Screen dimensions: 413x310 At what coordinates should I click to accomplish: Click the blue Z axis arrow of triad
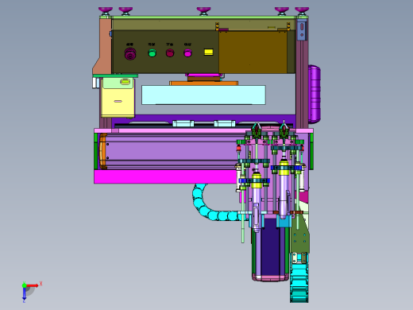(24, 294)
